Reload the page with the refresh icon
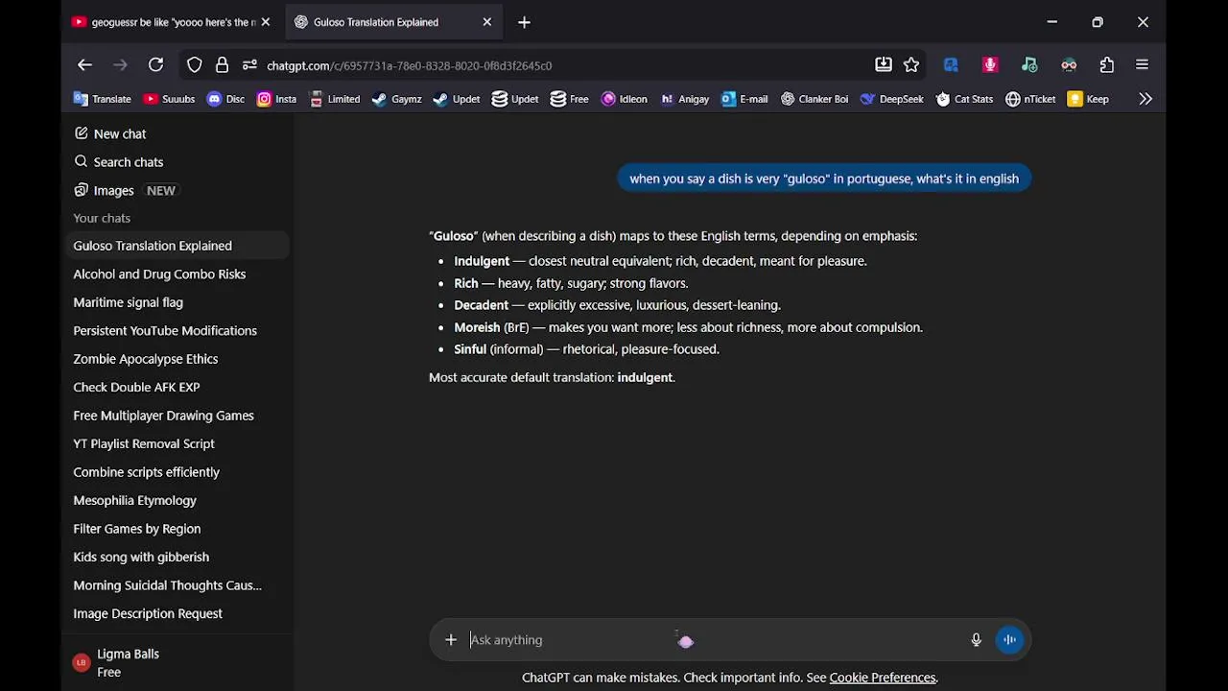 pyautogui.click(x=155, y=65)
